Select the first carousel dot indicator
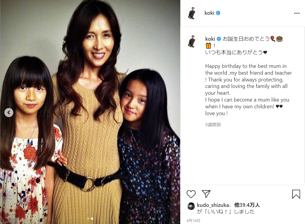 [x=89, y=219]
